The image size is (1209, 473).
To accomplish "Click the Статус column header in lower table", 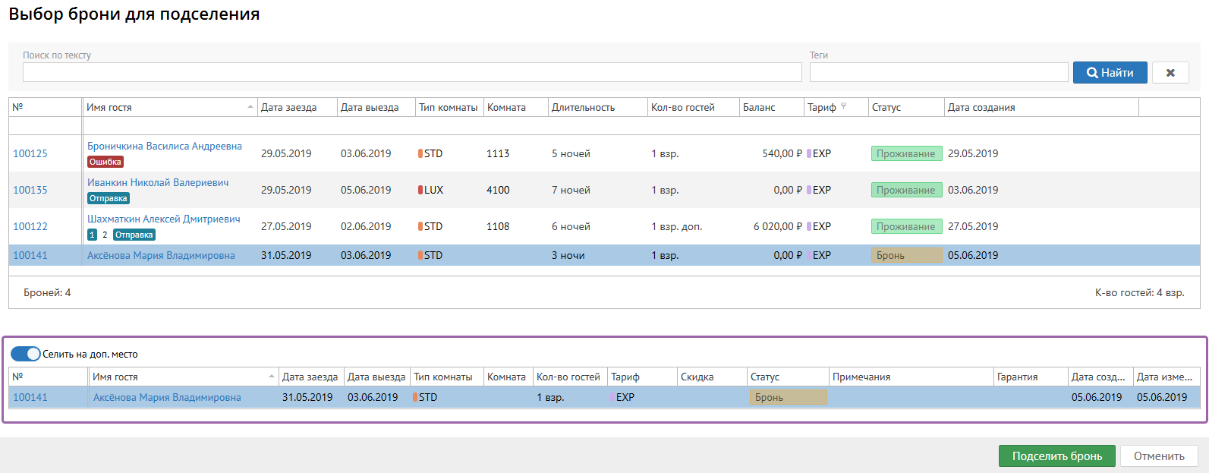I will 765,377.
